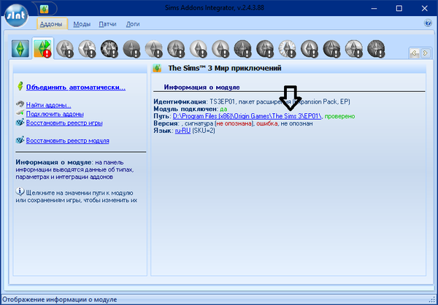The image size is (438, 305).
Task: Click the module icon beside The Sims 3 Мир приключений
Action: [158, 68]
